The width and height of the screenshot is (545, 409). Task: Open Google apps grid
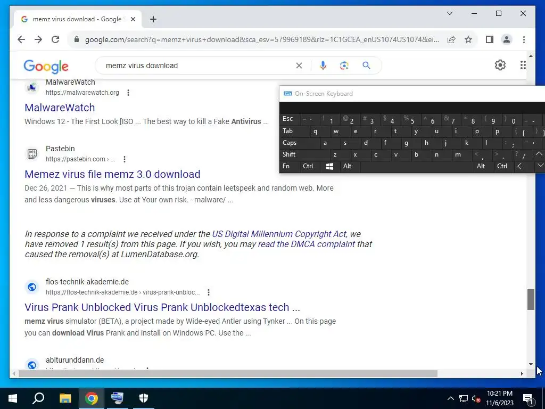pyautogui.click(x=523, y=65)
